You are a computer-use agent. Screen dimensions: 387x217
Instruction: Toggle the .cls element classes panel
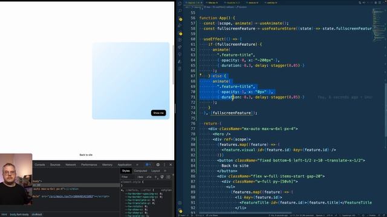(149, 177)
